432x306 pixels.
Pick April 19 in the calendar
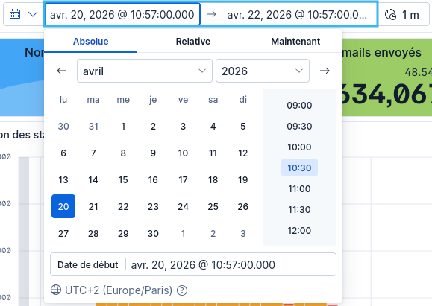click(x=242, y=179)
